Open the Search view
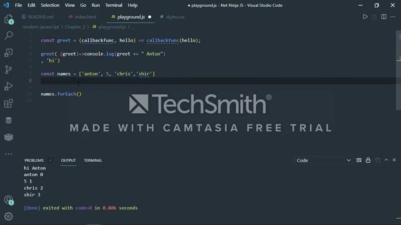401x225 pixels. [x=8, y=36]
